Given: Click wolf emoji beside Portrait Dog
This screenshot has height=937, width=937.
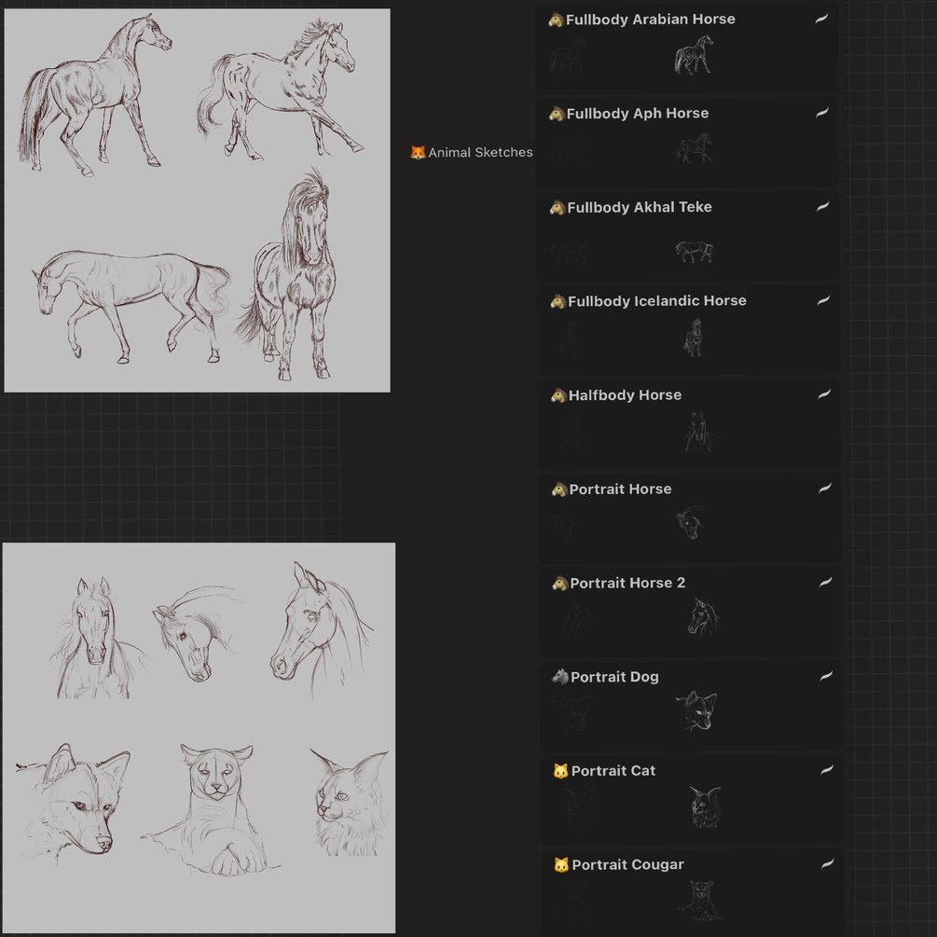Looking at the screenshot, I should [x=560, y=677].
